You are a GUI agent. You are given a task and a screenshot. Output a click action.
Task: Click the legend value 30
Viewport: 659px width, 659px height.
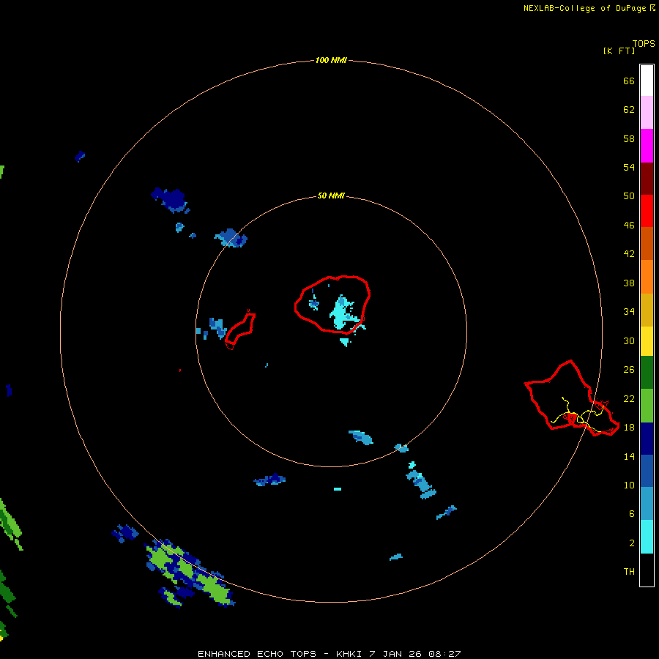(629, 340)
